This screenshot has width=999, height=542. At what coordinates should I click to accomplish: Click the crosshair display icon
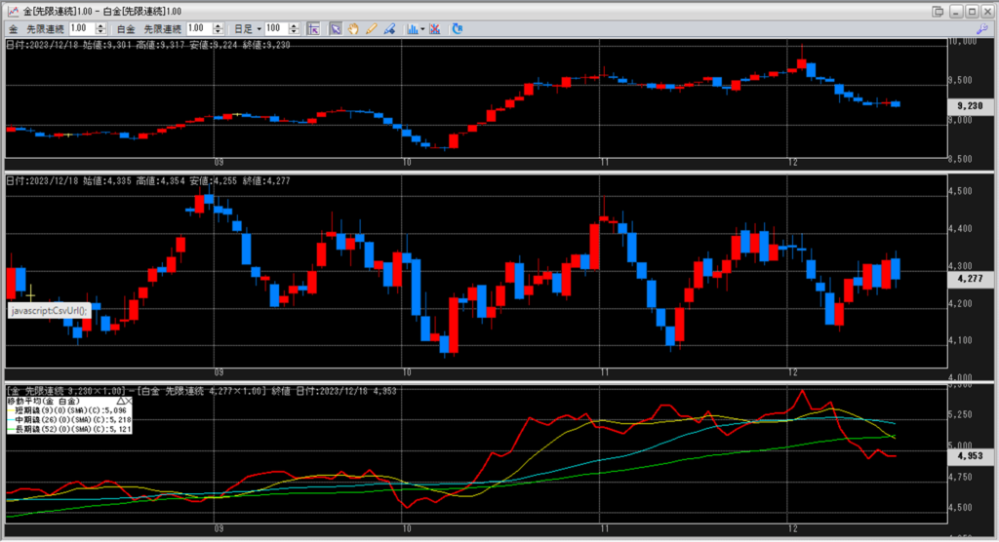click(312, 28)
